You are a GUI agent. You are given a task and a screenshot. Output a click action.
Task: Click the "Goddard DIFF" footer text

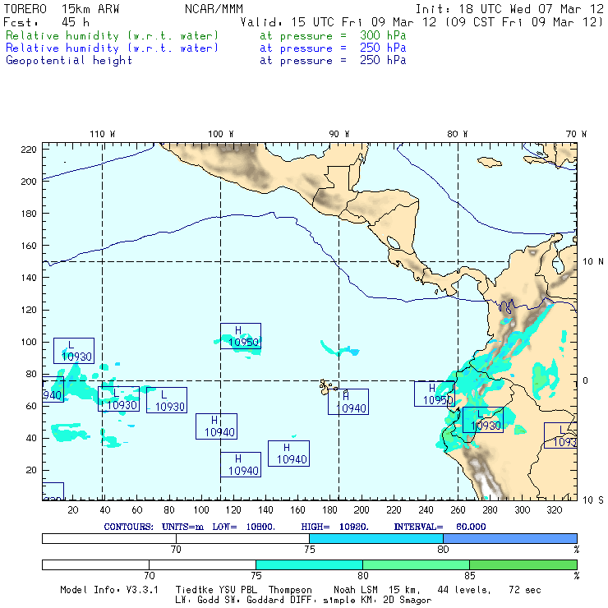click(x=279, y=601)
